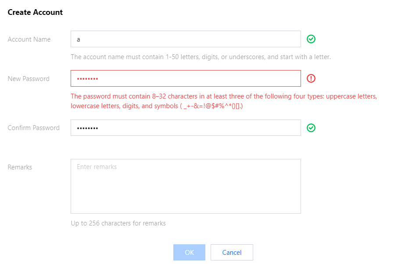Click the red password requirements error message
Viewport: 405px width, 264px height.
coord(224,101)
